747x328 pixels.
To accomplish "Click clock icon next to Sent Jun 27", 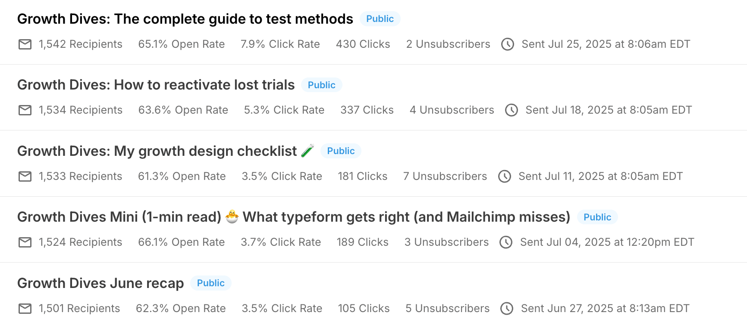I will pyautogui.click(x=507, y=309).
